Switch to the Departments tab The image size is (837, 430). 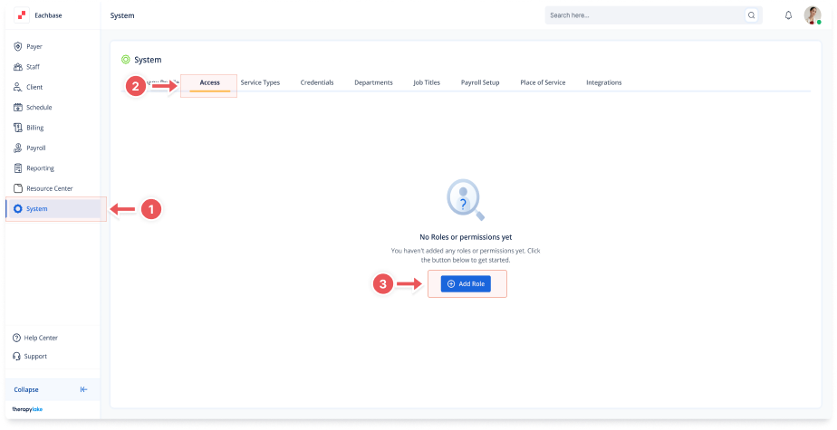[x=373, y=82]
